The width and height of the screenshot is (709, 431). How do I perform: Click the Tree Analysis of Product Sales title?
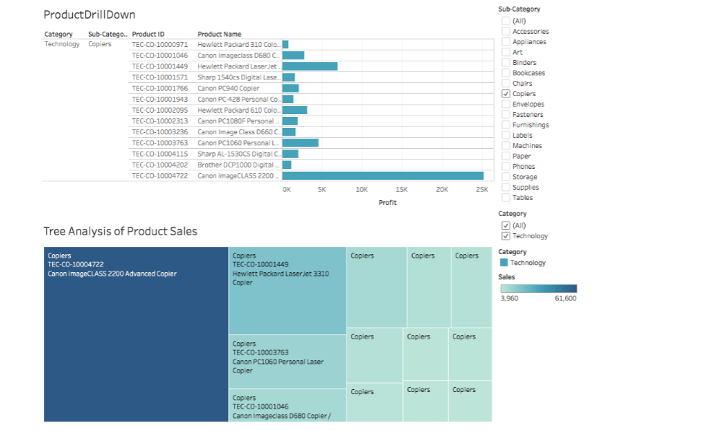click(x=121, y=231)
